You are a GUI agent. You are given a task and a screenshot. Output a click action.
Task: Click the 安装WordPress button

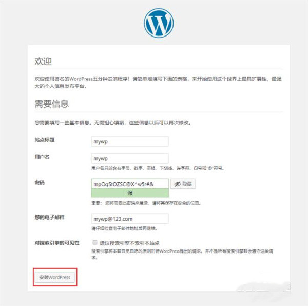[55, 277]
